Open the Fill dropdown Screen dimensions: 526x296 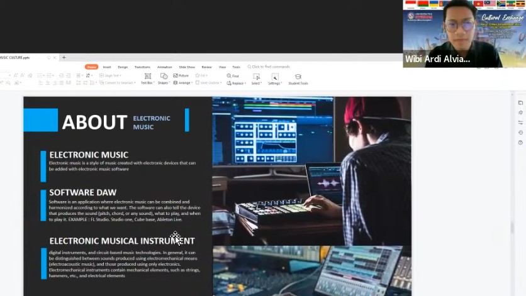(201, 76)
